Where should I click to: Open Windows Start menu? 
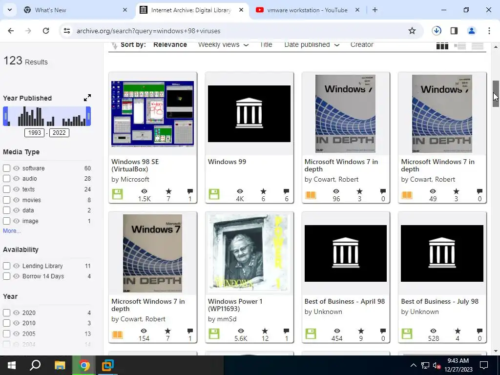point(12,365)
